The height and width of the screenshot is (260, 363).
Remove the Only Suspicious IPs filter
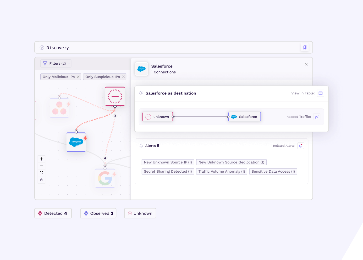pyautogui.click(x=123, y=77)
